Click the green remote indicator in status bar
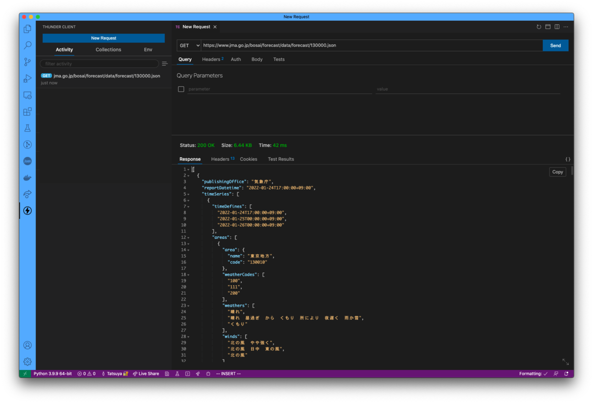 [25, 374]
